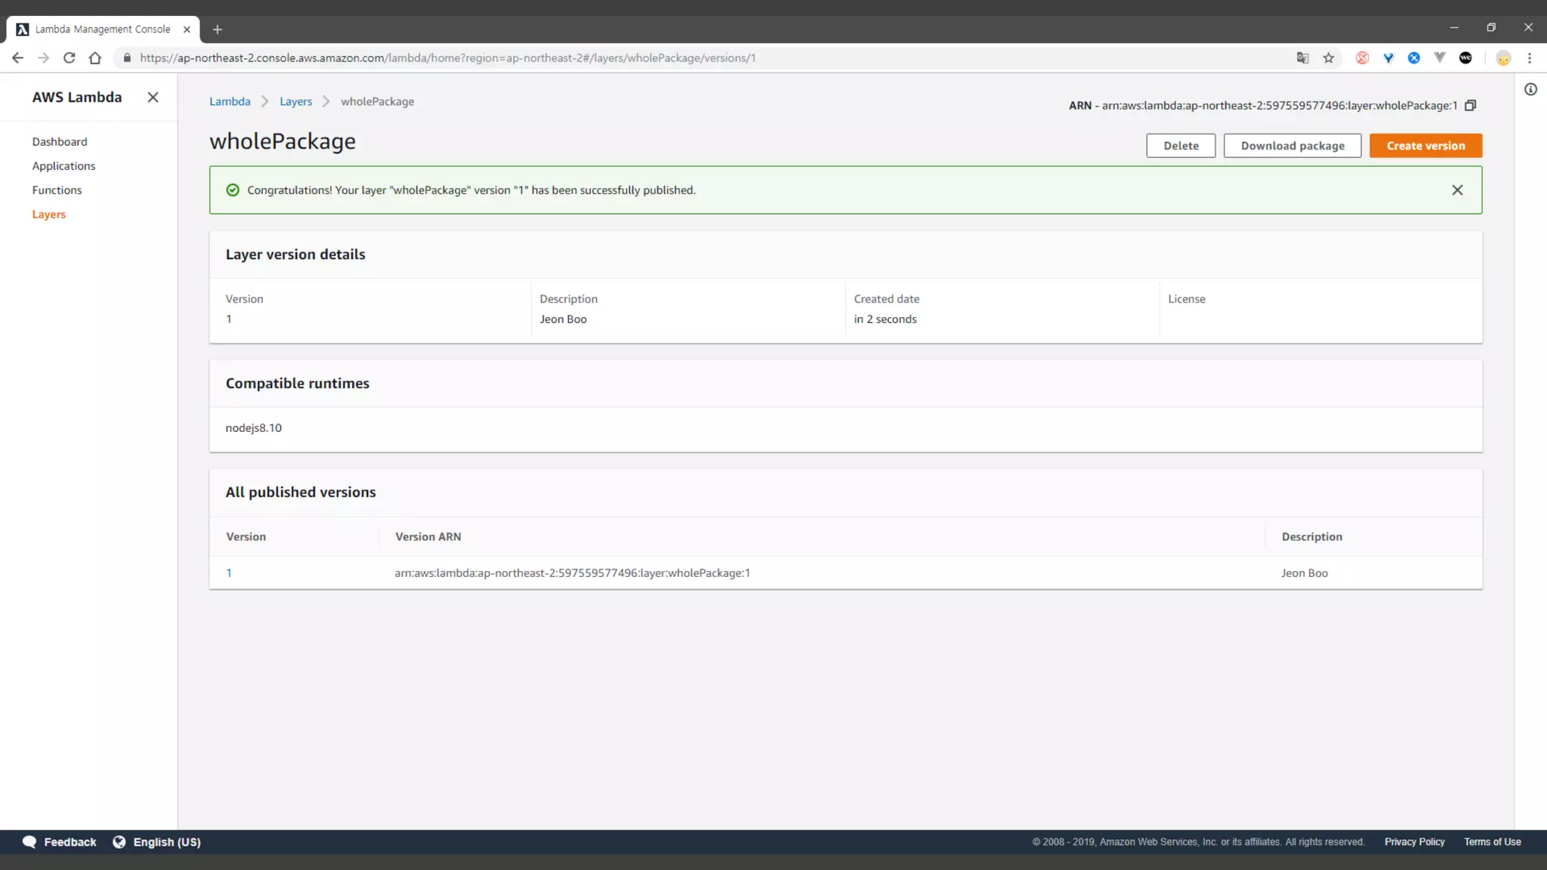Open Functions in the sidebar

(x=57, y=190)
